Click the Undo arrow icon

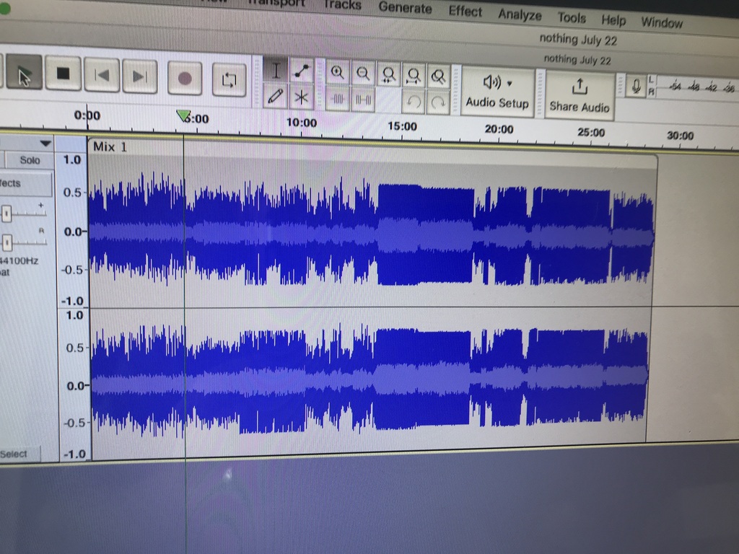[414, 102]
